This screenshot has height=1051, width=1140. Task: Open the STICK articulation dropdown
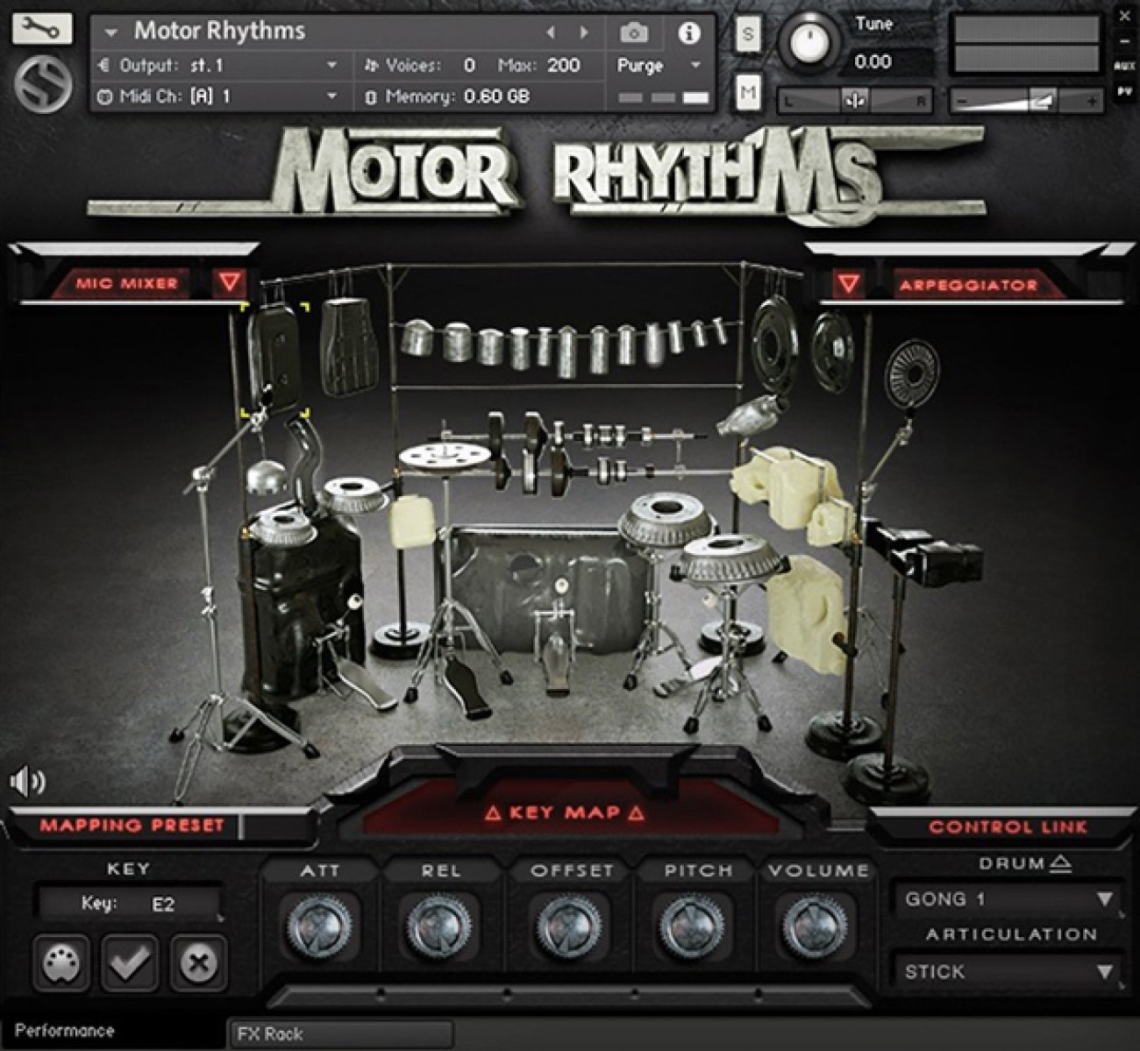click(x=1008, y=971)
